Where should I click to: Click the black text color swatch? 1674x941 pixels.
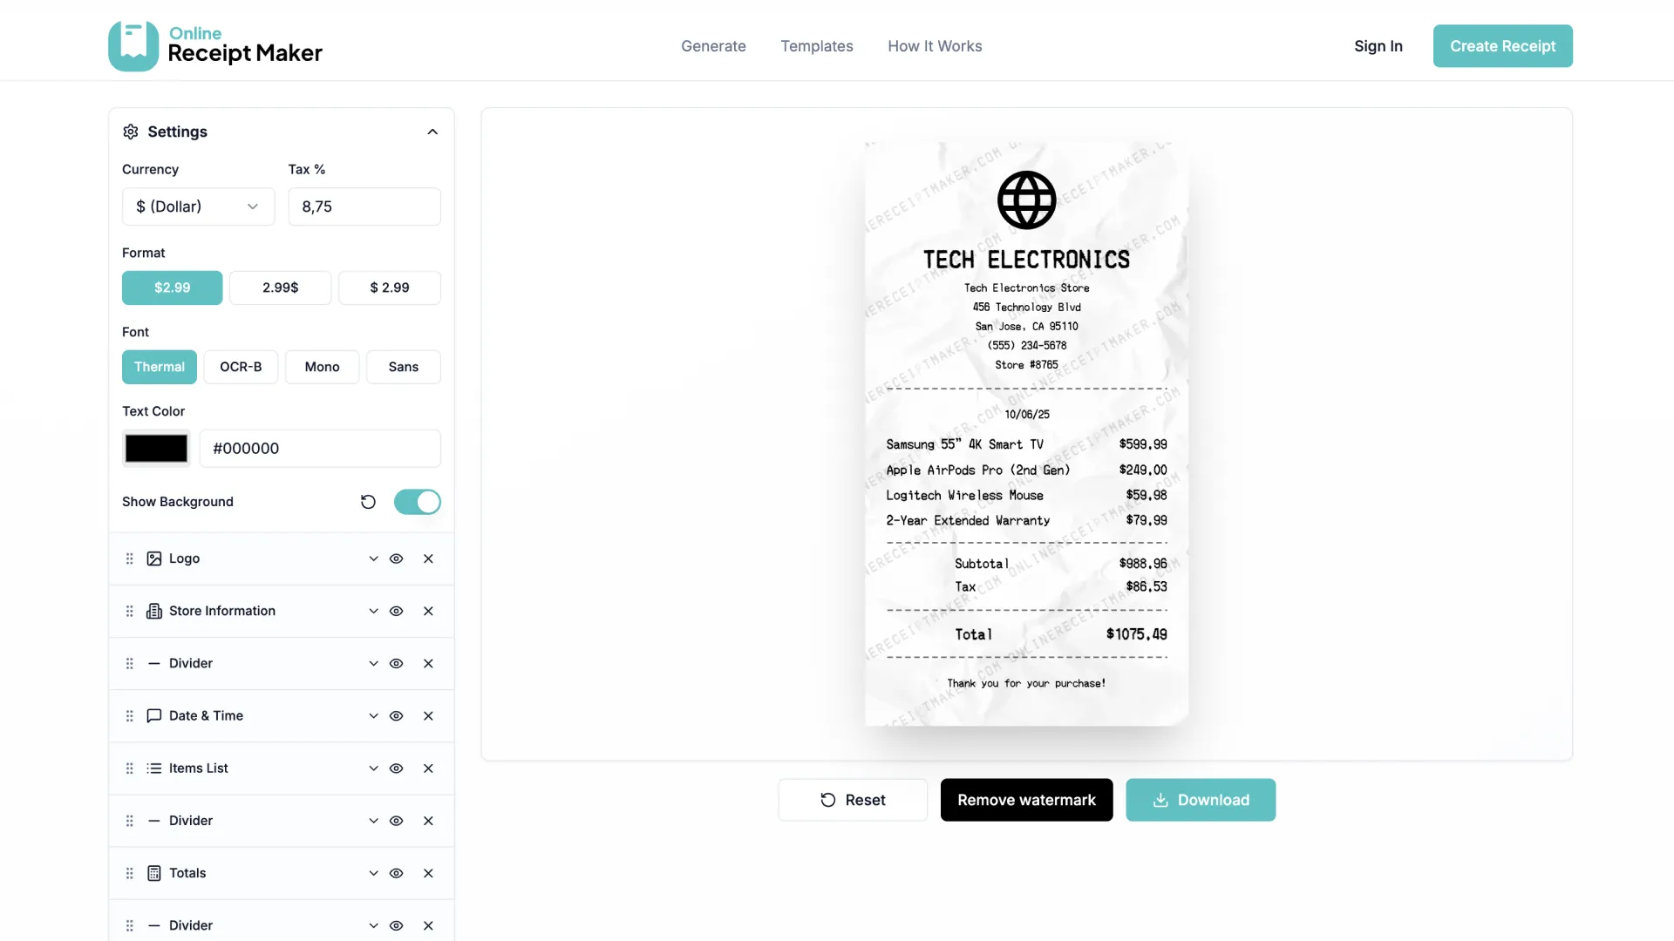click(155, 448)
